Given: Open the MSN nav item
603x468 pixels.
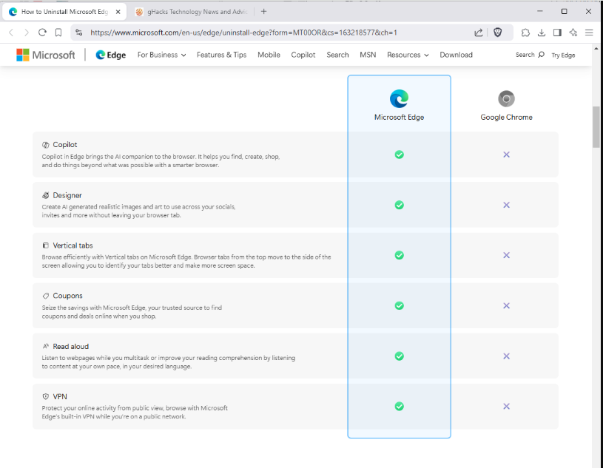Looking at the screenshot, I should 368,55.
